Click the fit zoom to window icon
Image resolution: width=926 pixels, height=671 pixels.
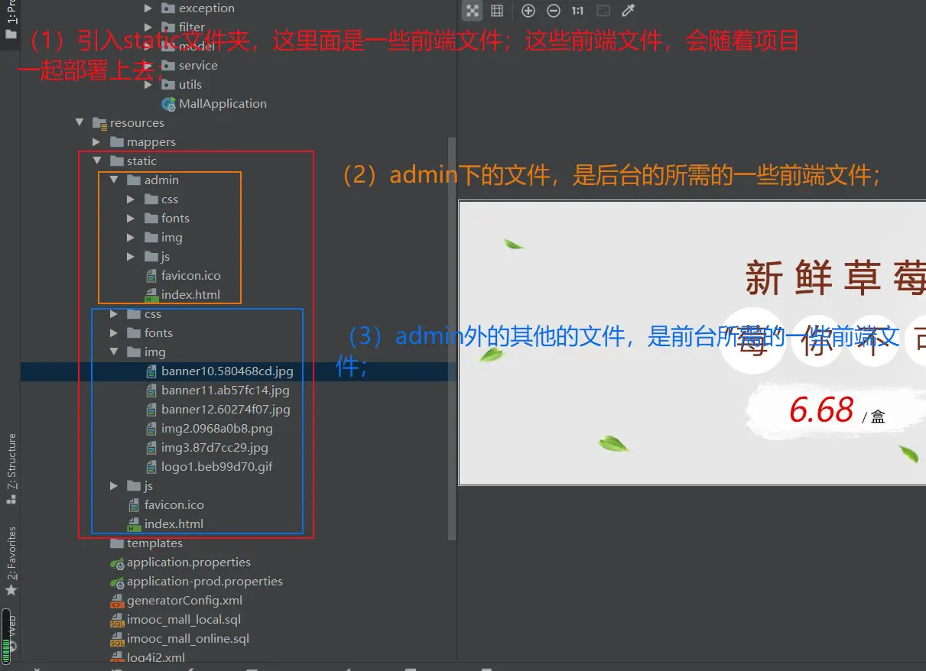[603, 11]
